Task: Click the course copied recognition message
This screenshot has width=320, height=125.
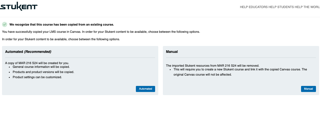Action: pos(62,24)
